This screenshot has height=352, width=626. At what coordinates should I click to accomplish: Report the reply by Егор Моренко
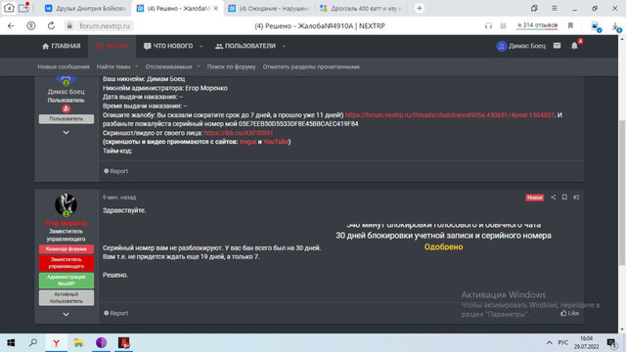115,313
